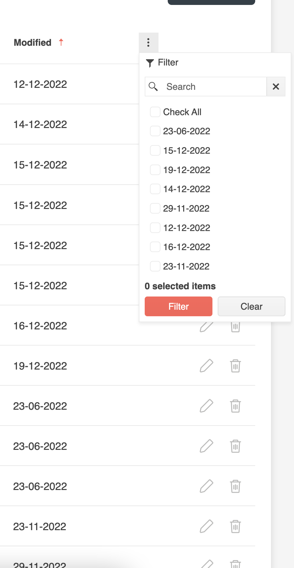Sort by the Modified column header
294x568 pixels.
pyautogui.click(x=33, y=42)
